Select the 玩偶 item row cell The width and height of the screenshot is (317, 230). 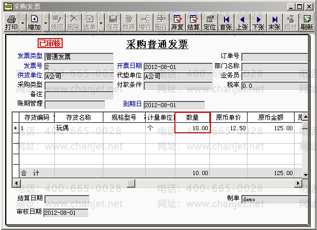79,128
